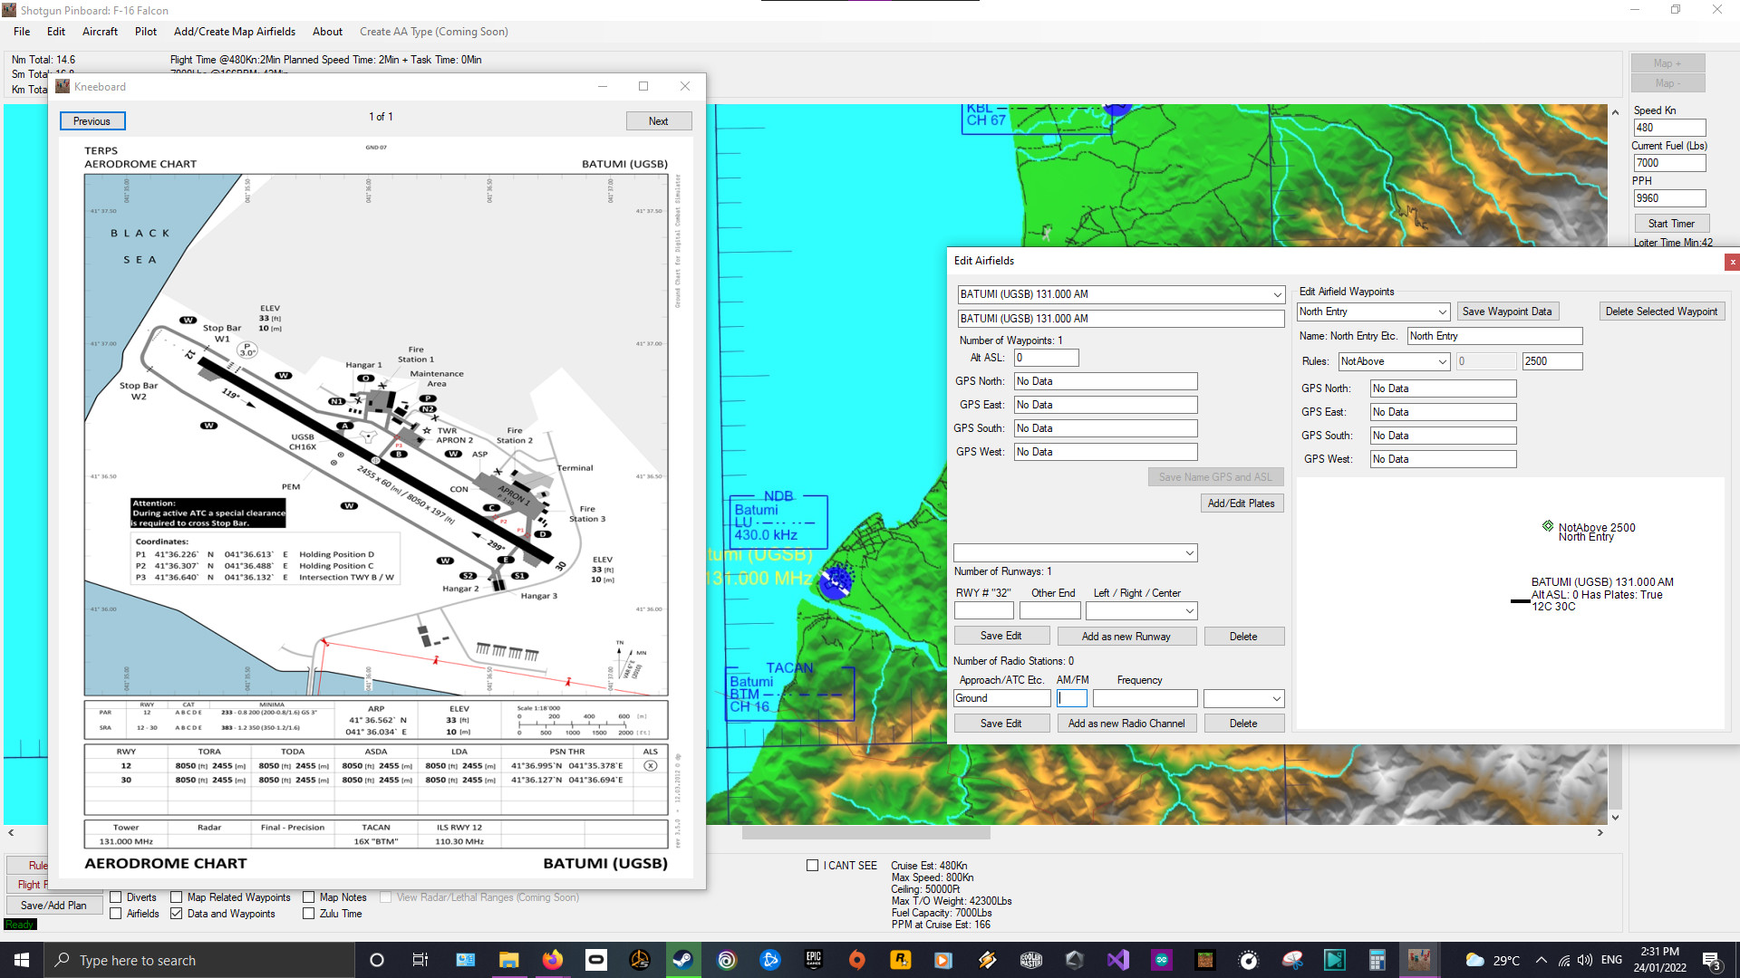Toggle the I CANT SEE checkbox

pyautogui.click(x=812, y=865)
